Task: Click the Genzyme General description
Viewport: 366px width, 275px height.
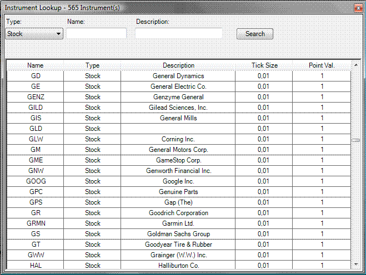Action: [x=178, y=97]
